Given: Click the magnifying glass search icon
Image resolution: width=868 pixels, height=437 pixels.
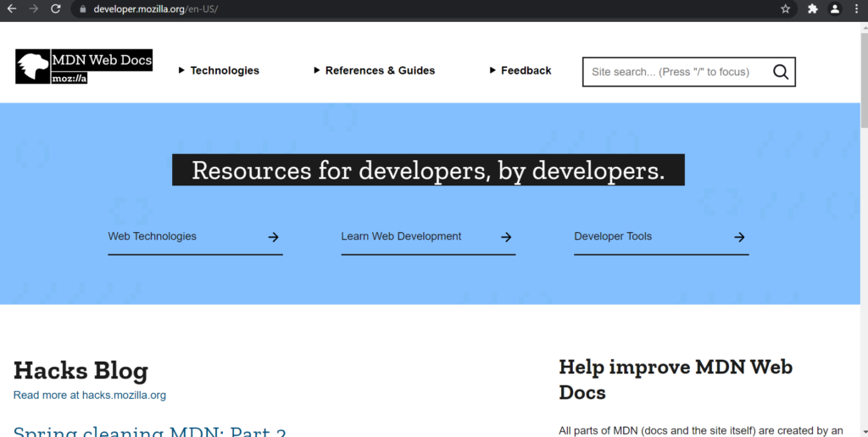Looking at the screenshot, I should point(781,72).
